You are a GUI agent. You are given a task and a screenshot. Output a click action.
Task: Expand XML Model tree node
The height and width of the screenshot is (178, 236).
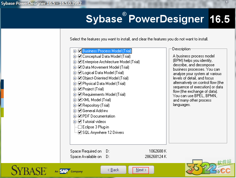pyautogui.click(x=75, y=100)
